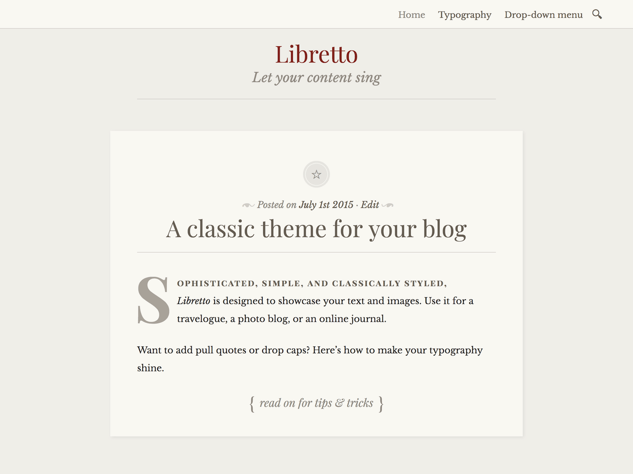Click the "Posted on" label text

point(276,205)
